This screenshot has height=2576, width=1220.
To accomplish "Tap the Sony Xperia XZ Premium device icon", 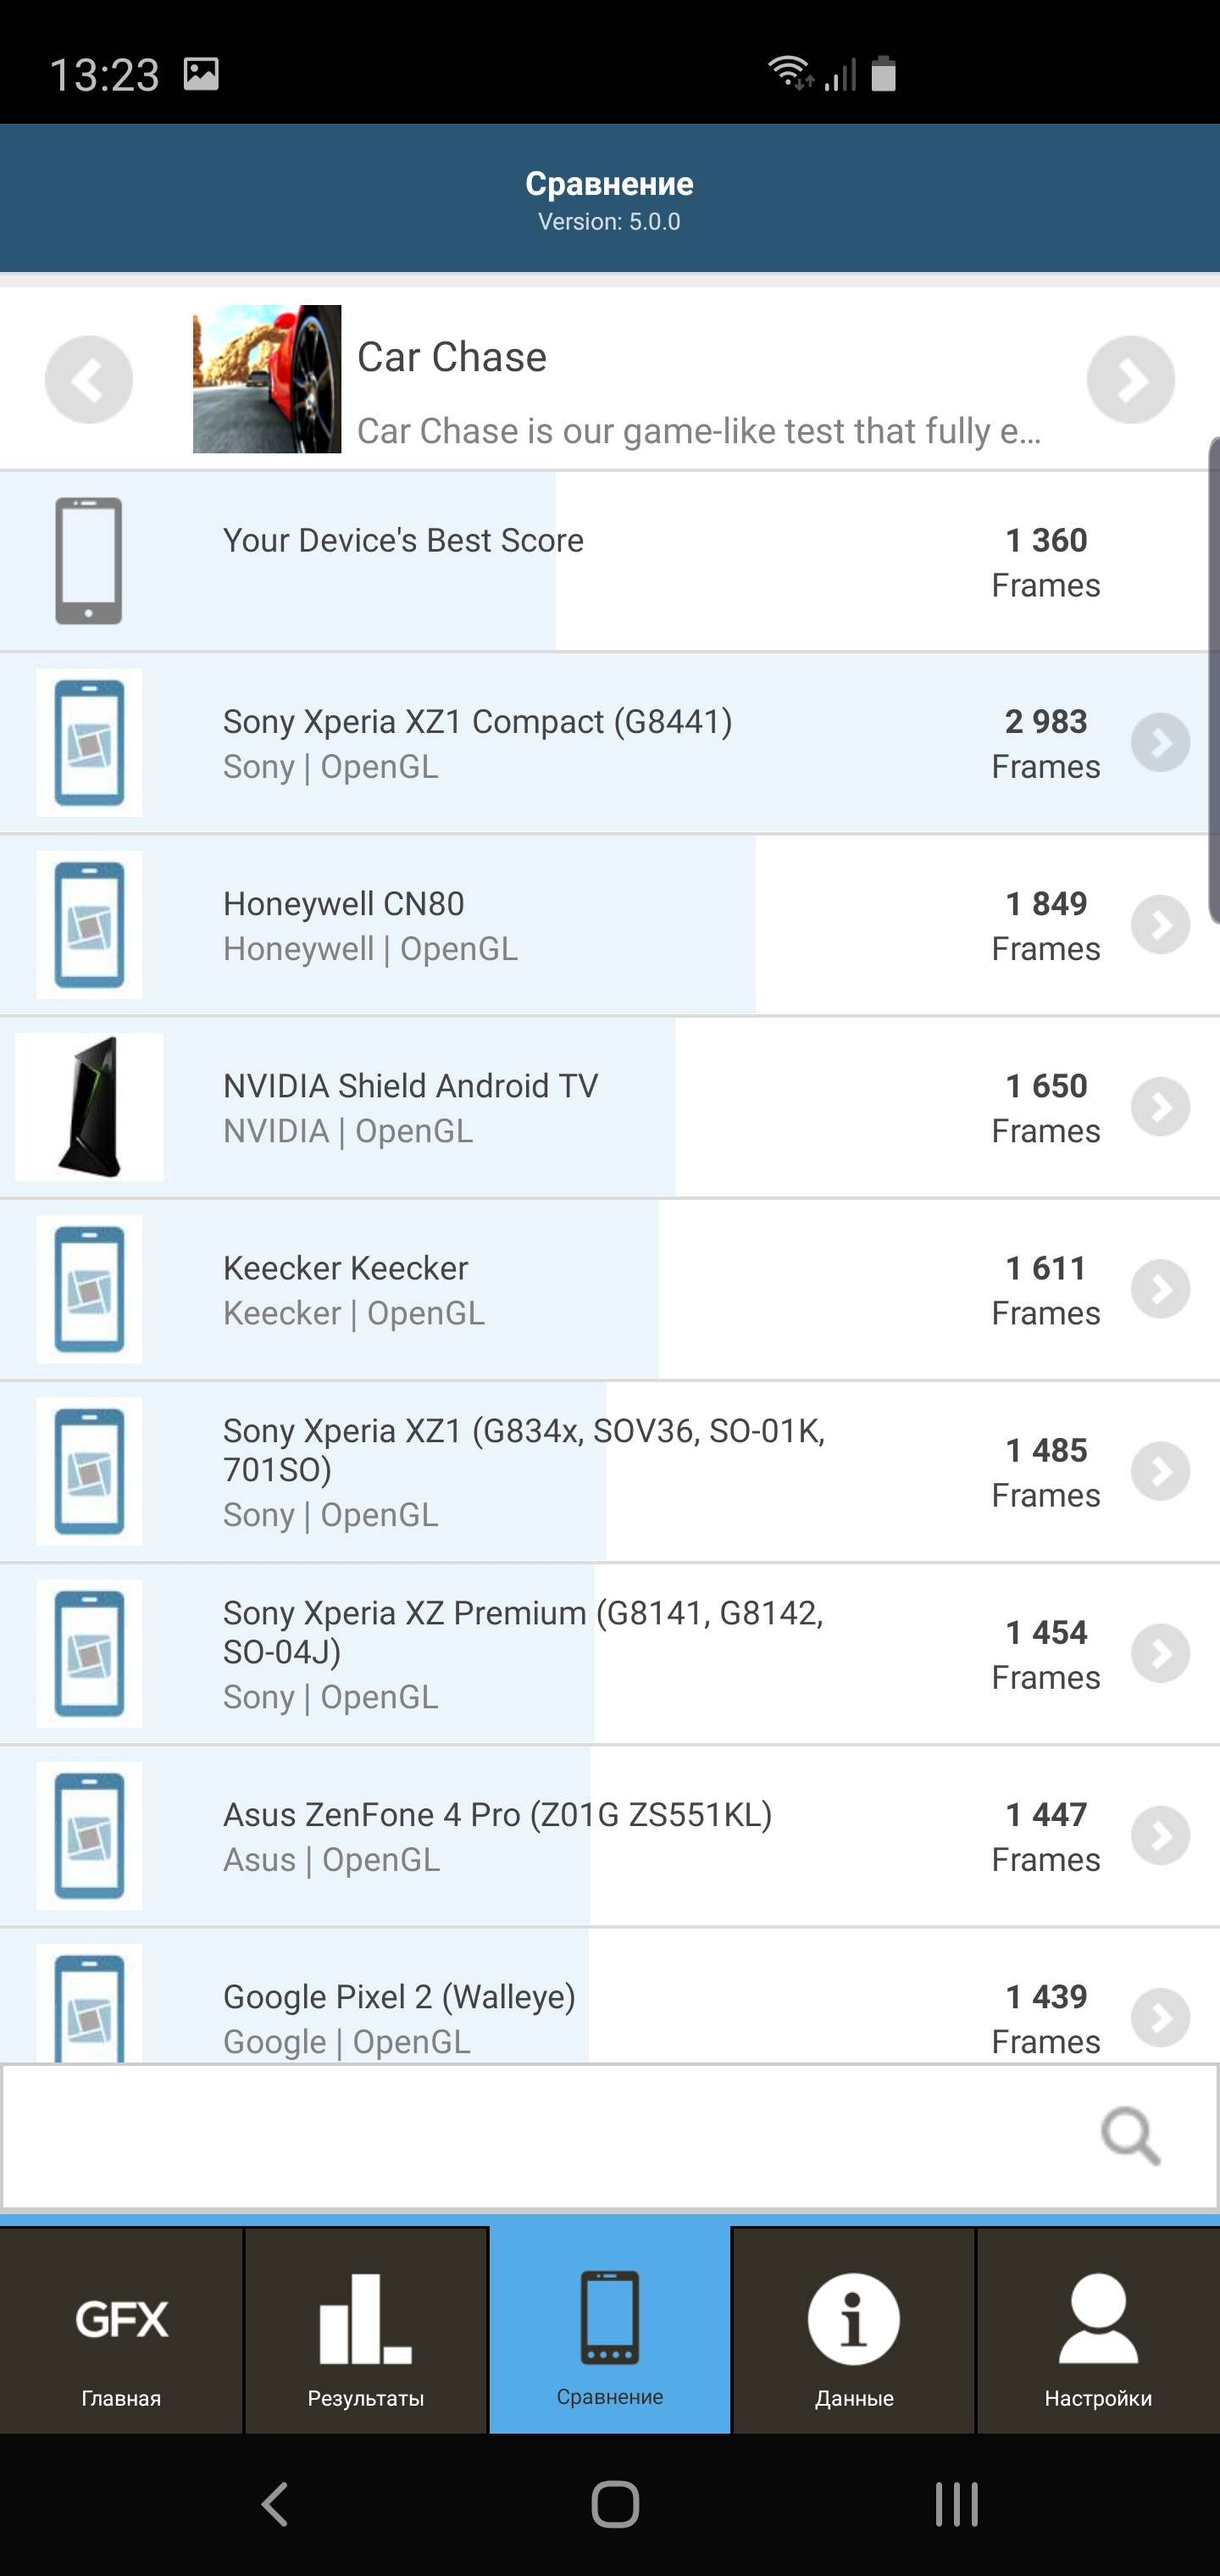I will point(89,1654).
